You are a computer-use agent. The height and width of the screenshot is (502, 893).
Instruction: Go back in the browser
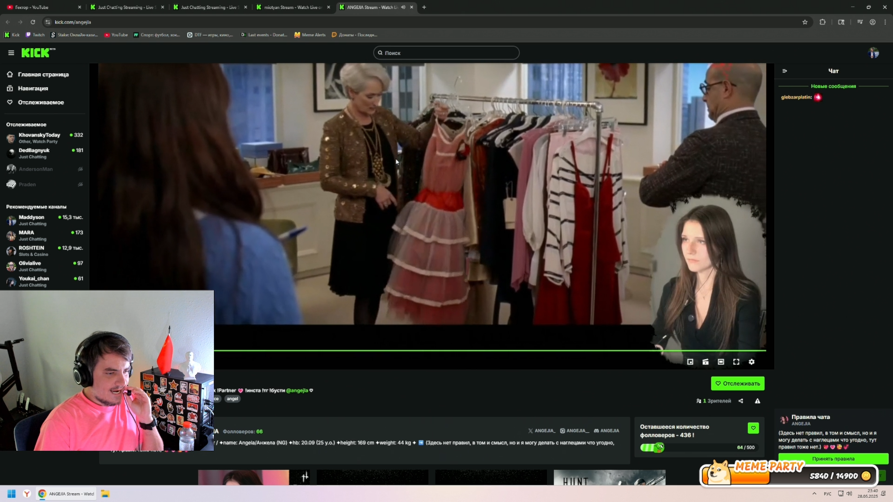point(8,22)
